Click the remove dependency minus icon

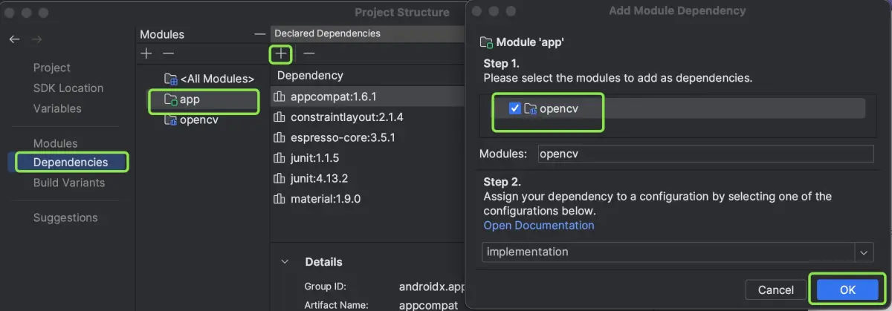309,53
